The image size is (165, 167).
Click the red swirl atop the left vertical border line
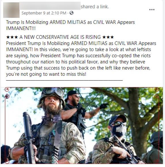7,96
